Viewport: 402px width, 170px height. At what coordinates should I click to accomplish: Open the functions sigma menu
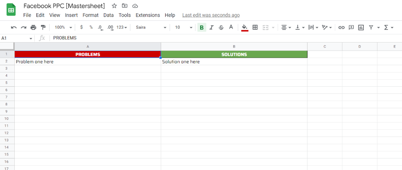pos(389,27)
